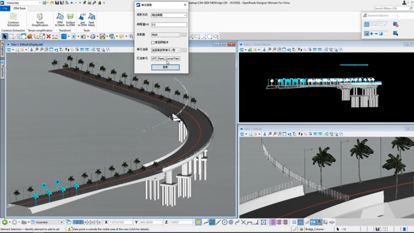The image size is (414, 233).
Task: Expand View 1 attributes dropdown arrow
Action: pyautogui.click(x=13, y=50)
